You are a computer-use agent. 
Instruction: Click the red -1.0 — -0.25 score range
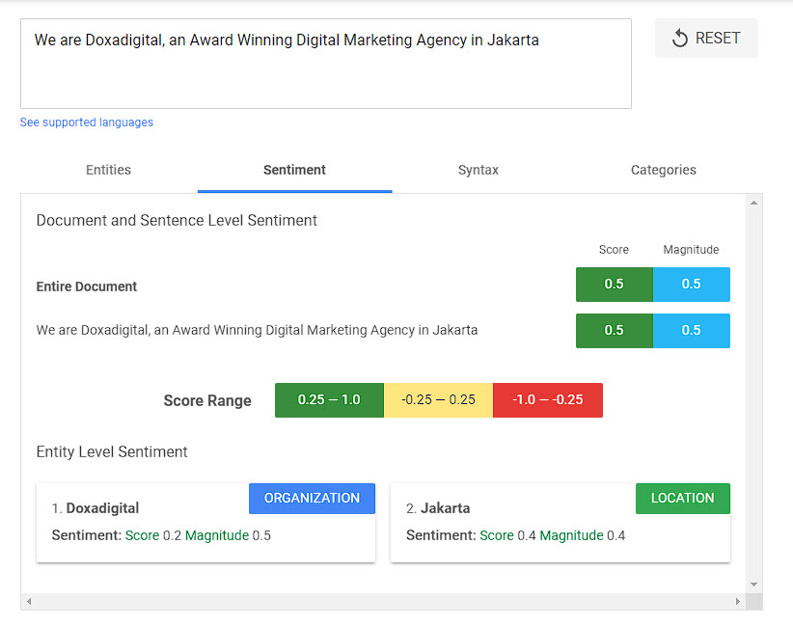point(548,400)
